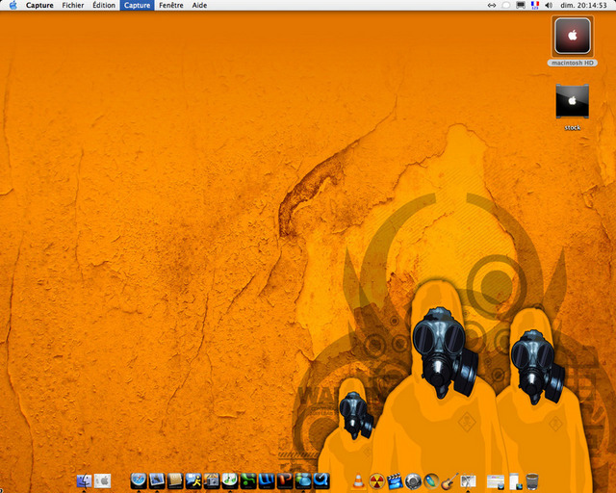Launch Safari from the dock
This screenshot has width=616, height=493.
(x=139, y=480)
